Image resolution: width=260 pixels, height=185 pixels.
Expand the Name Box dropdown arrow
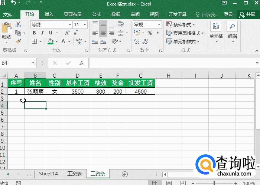click(x=33, y=63)
